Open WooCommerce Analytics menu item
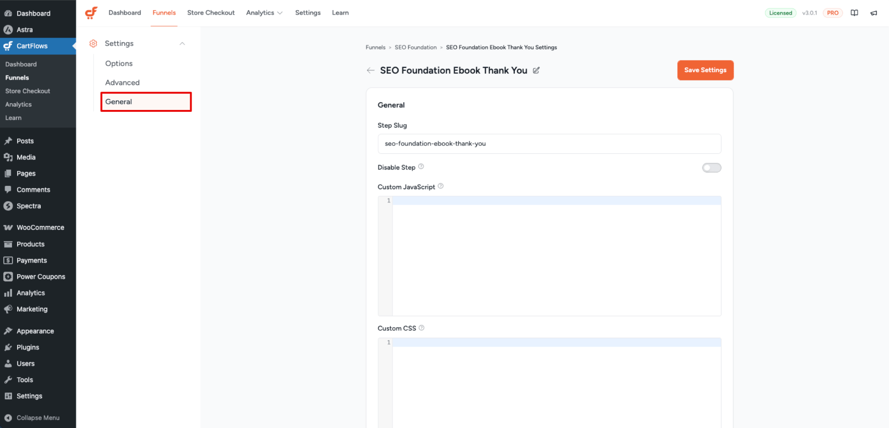This screenshot has height=428, width=889. [38, 293]
